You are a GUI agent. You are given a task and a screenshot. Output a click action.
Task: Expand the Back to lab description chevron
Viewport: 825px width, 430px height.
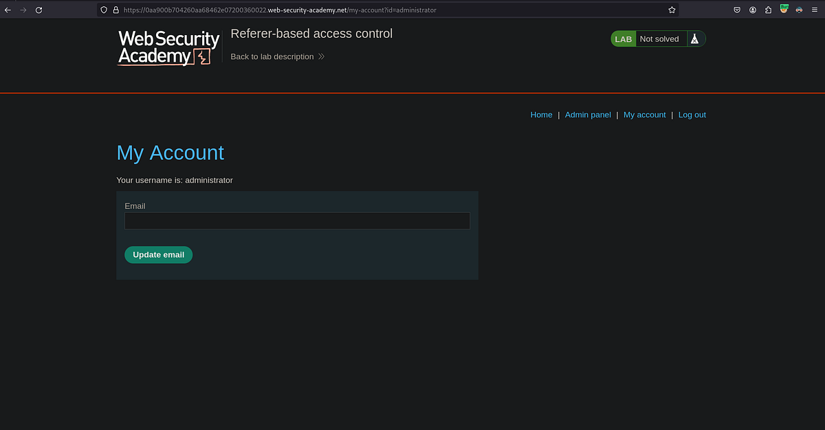320,56
